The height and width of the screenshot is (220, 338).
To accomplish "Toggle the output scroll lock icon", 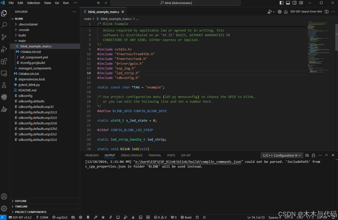I will 313,155.
